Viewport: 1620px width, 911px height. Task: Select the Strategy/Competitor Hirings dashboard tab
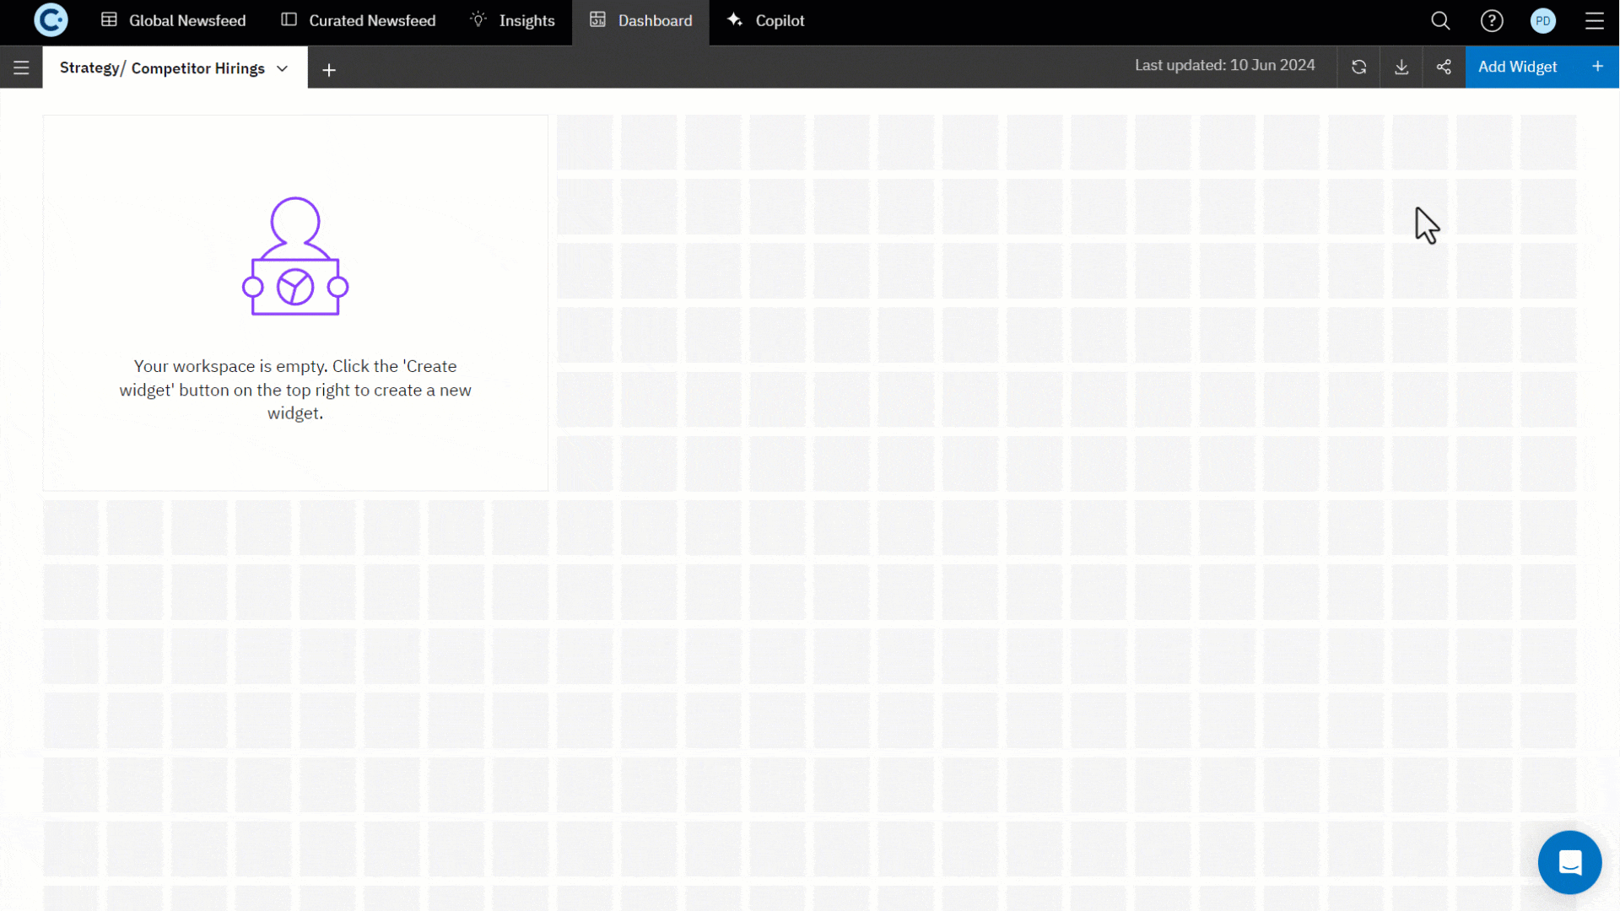[162, 68]
